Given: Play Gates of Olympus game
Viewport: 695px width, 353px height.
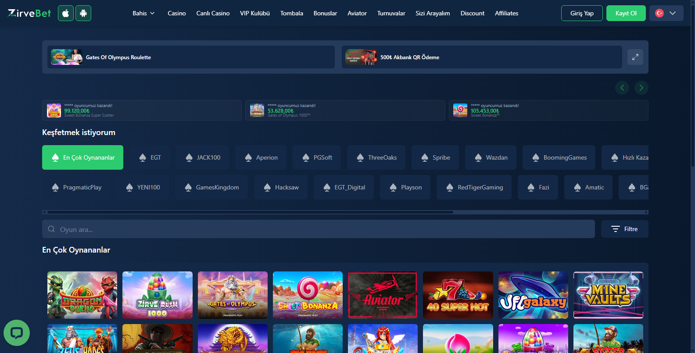Looking at the screenshot, I should pos(233,295).
